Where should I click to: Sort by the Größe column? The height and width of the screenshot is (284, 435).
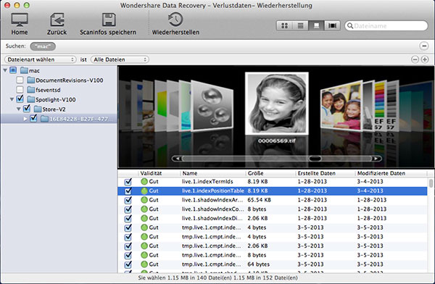270,173
